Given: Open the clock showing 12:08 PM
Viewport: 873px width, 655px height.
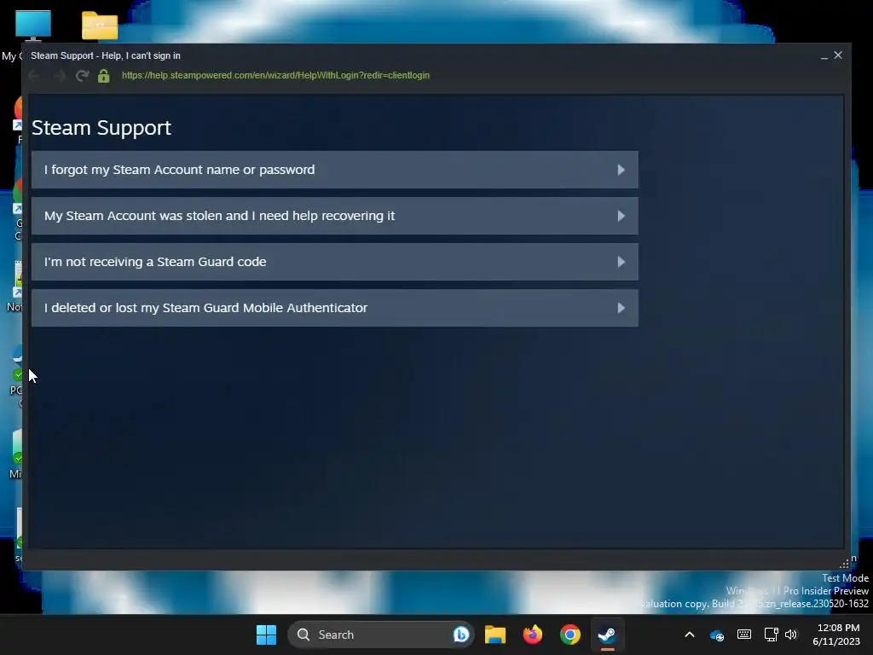Looking at the screenshot, I should [836, 635].
